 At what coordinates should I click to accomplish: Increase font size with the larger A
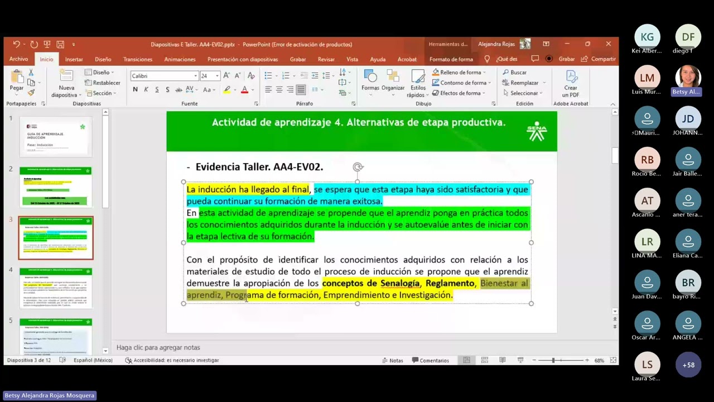226,75
